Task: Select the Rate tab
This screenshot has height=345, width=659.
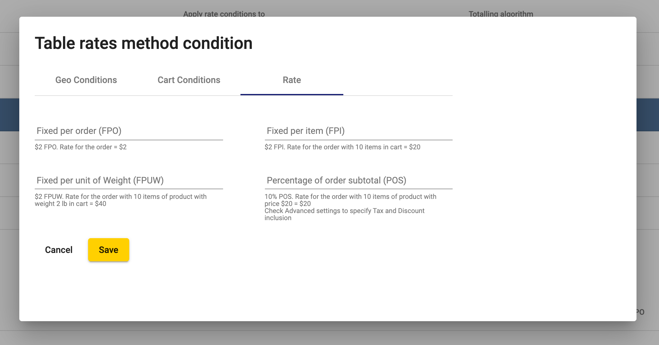Action: (292, 80)
